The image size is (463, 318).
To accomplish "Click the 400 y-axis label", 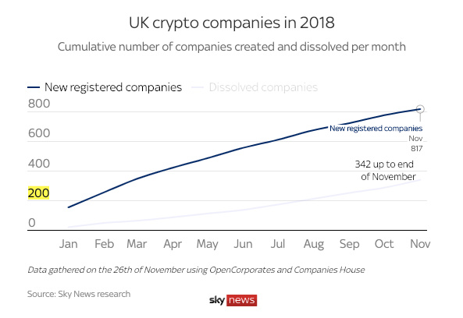I will click(39, 164).
